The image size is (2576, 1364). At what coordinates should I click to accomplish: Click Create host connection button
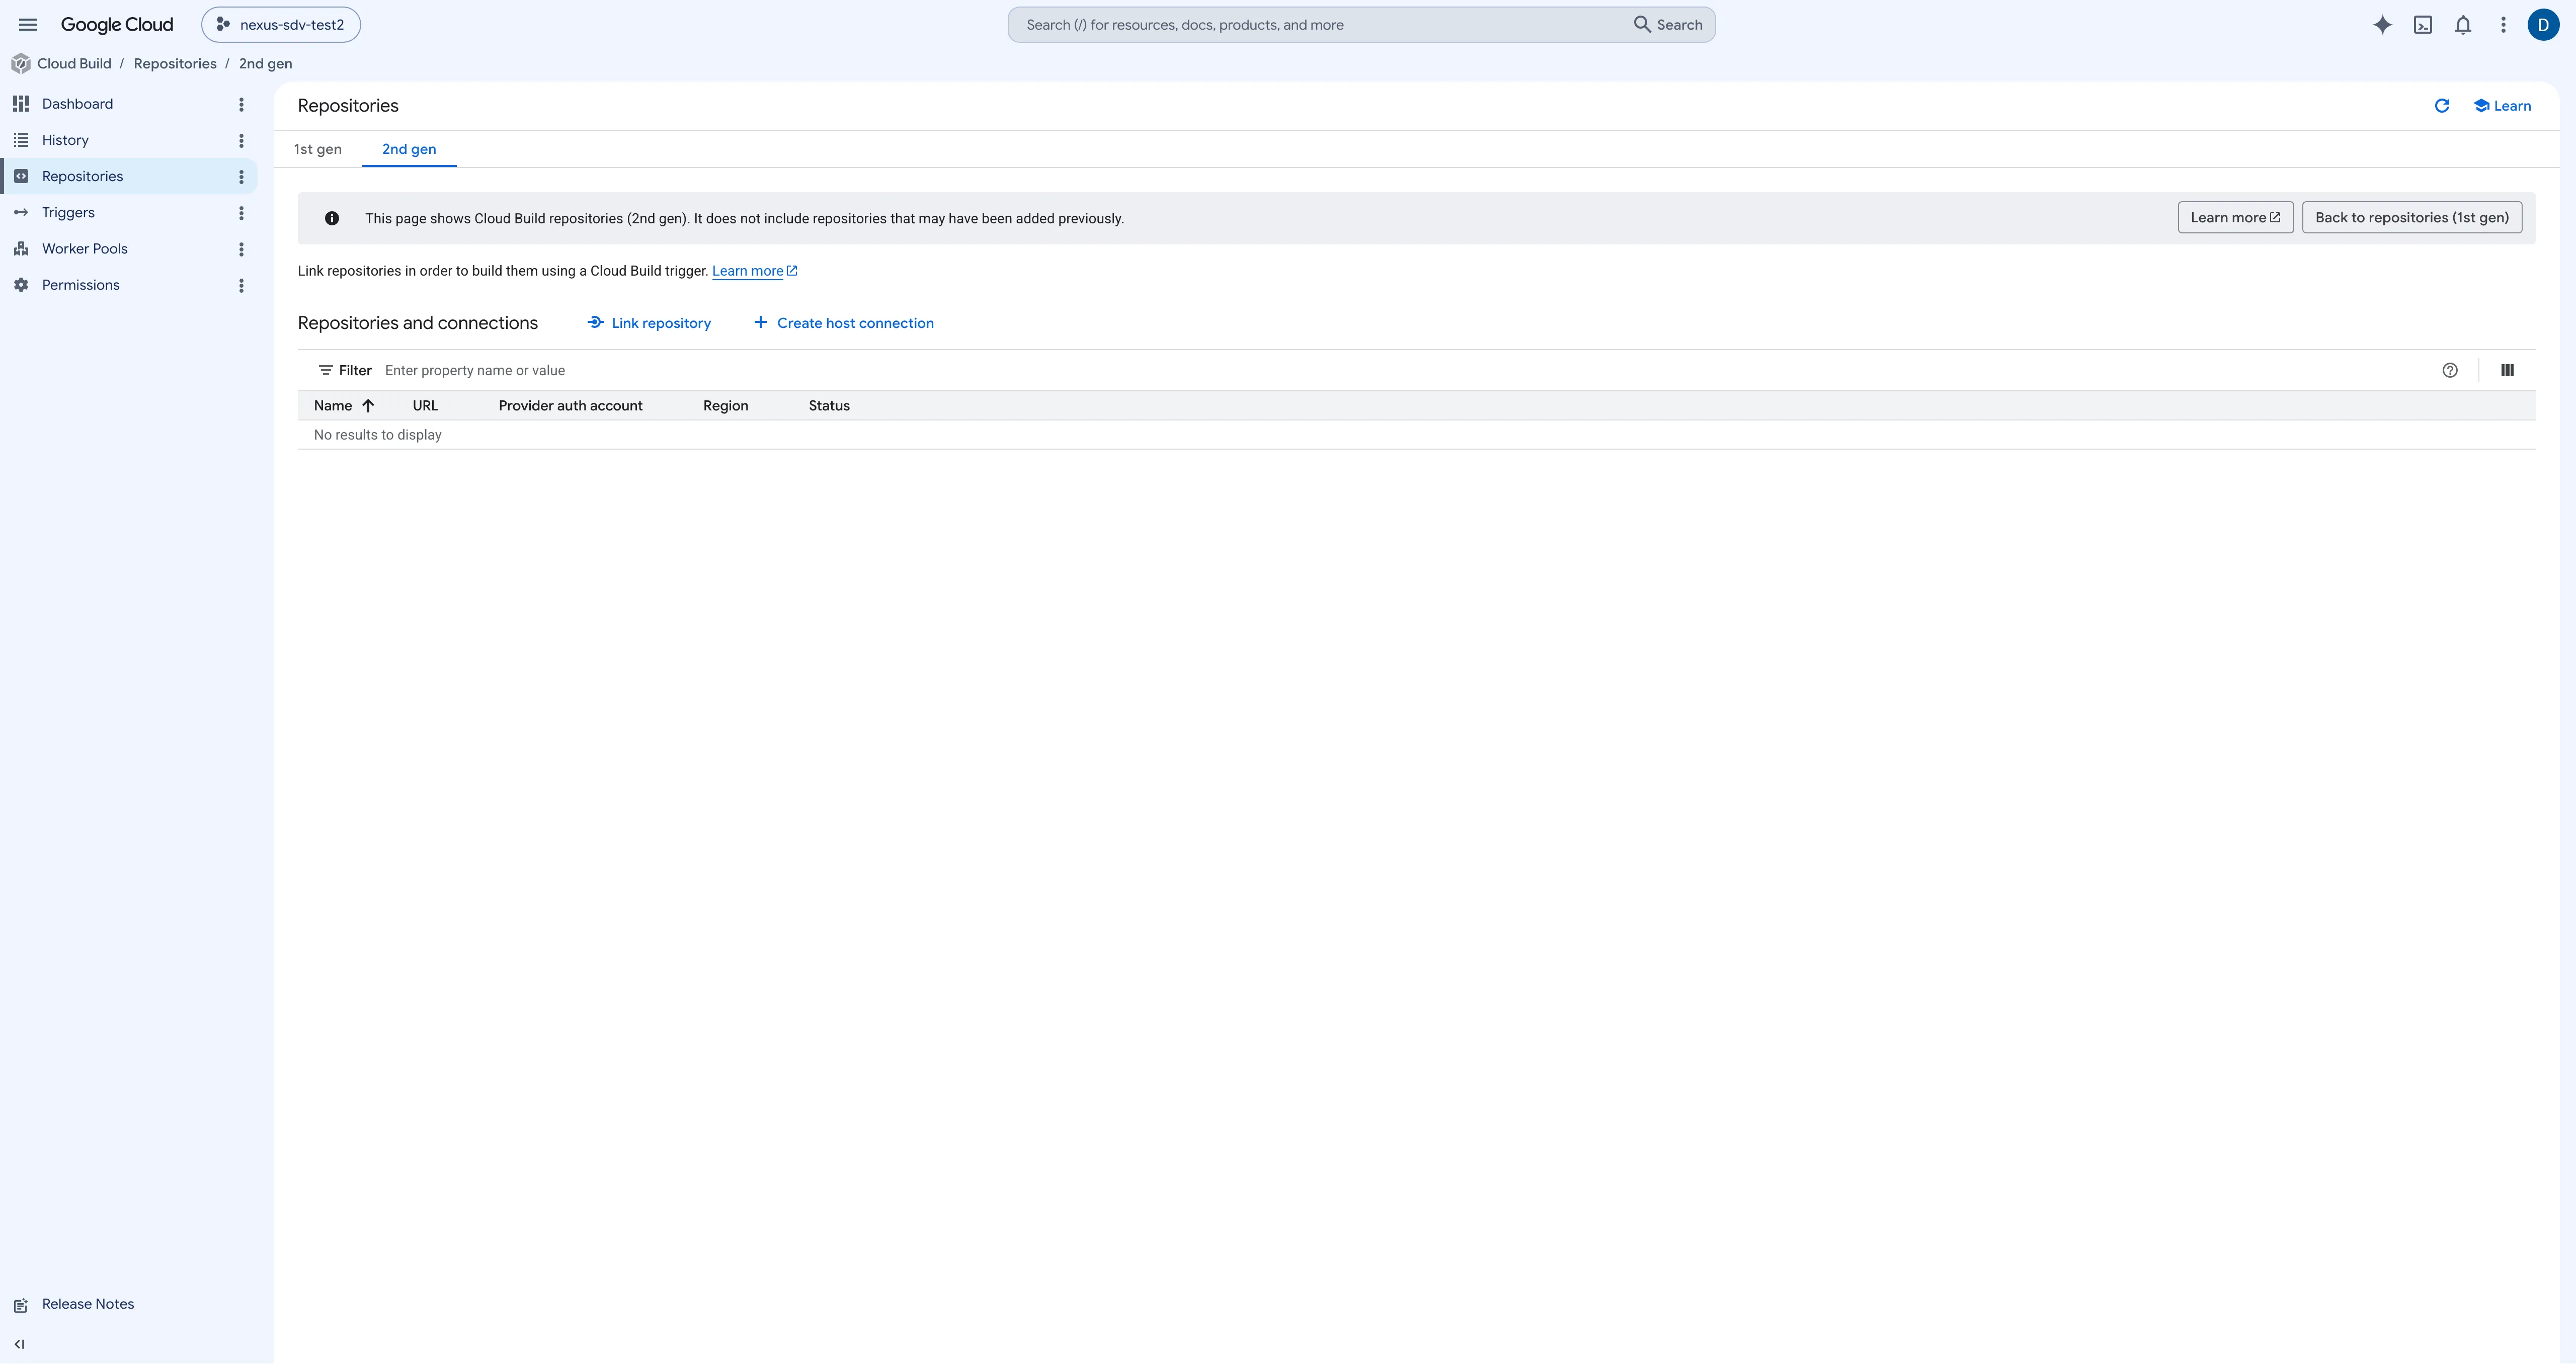coord(843,323)
